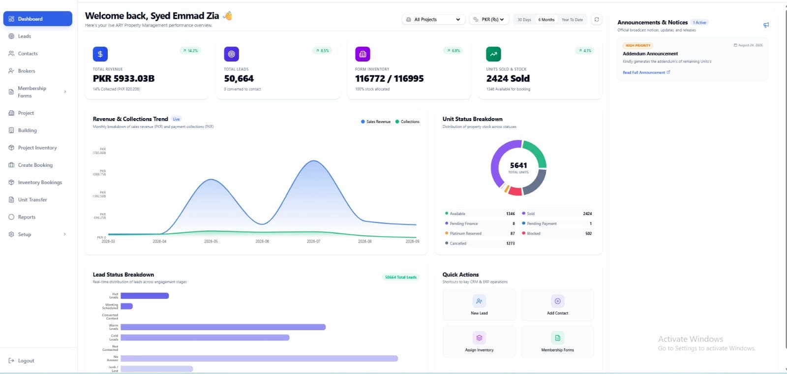The image size is (787, 374).
Task: Toggle the Collections chart legend
Action: [x=407, y=122]
